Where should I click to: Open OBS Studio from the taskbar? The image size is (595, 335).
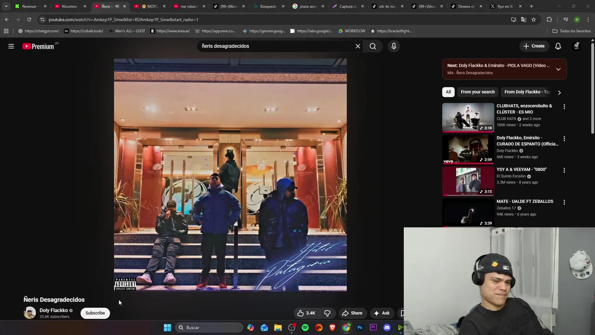point(291,328)
